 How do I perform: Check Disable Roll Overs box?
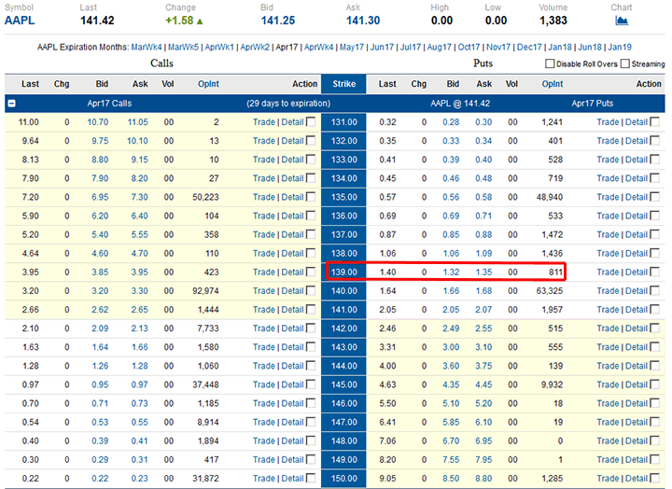[550, 63]
